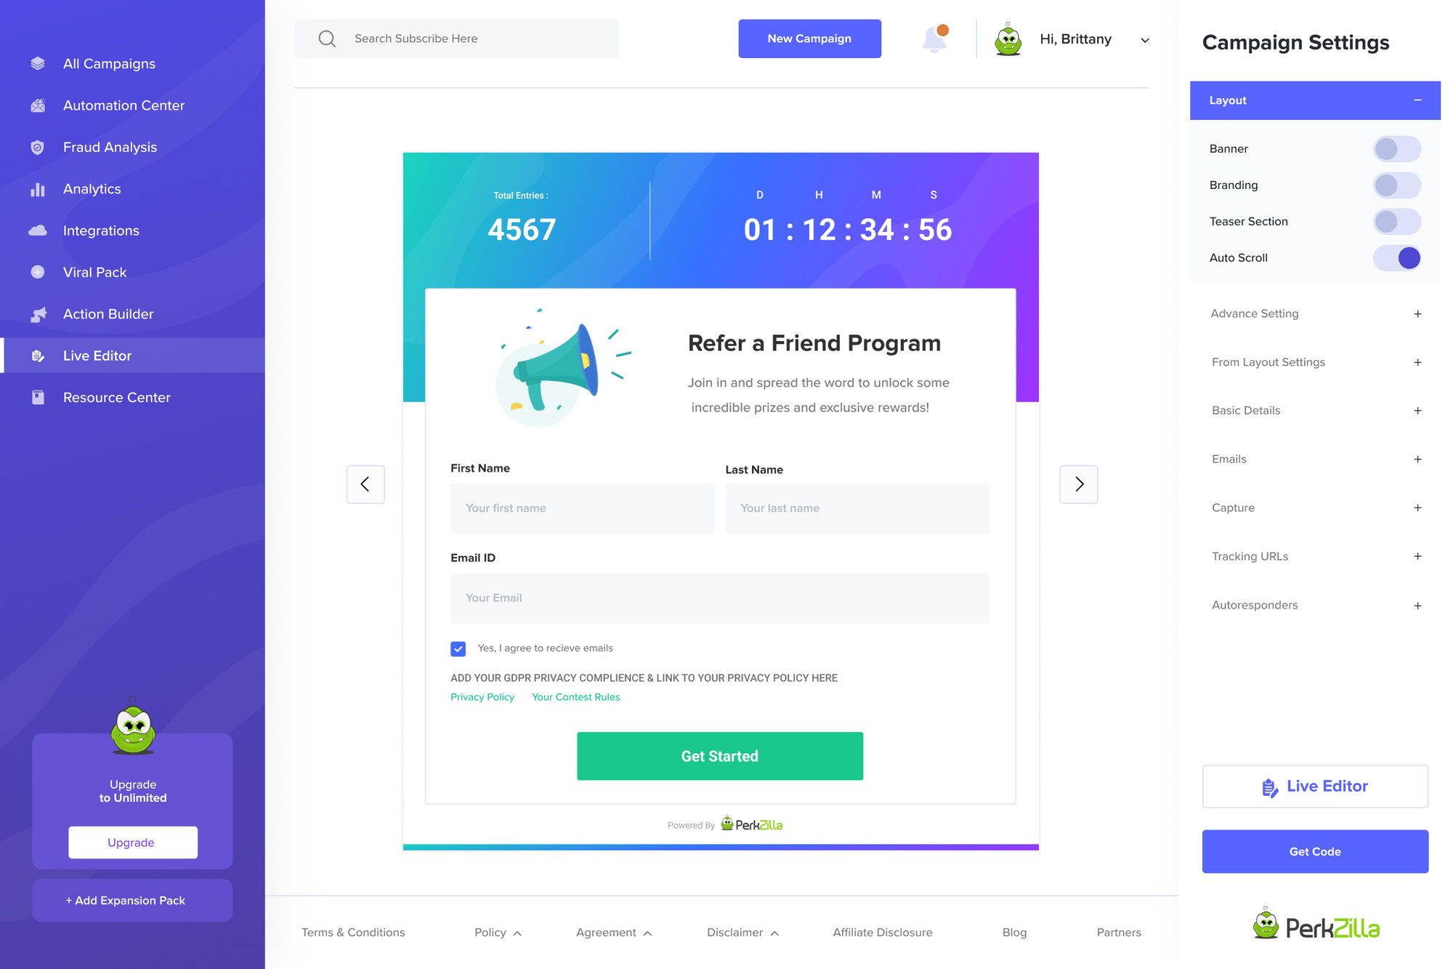Click the Automation Center sidebar icon
This screenshot has width=1453, height=969.
tap(37, 105)
